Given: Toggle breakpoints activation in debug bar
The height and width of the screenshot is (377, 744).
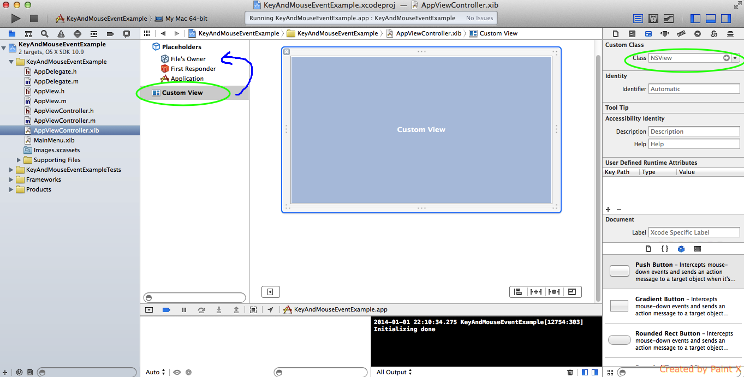Looking at the screenshot, I should click(x=166, y=310).
